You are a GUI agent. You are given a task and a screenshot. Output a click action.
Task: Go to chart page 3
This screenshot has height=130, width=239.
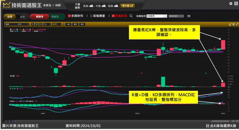pos(13,121)
